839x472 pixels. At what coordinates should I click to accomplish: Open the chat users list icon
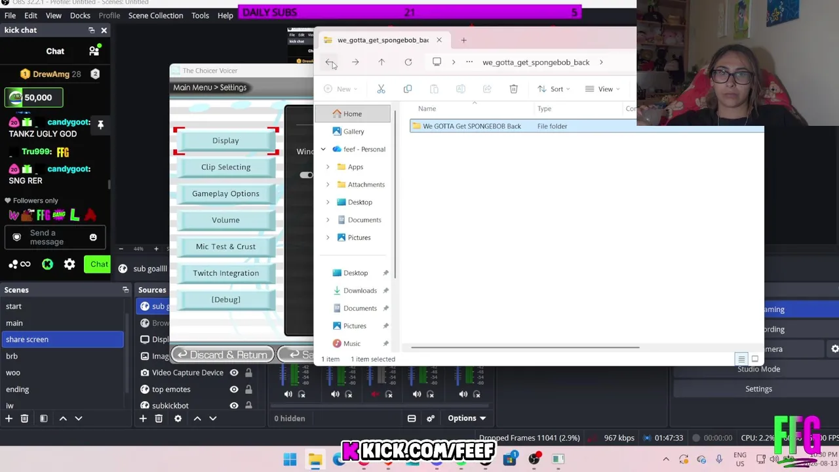tap(94, 51)
